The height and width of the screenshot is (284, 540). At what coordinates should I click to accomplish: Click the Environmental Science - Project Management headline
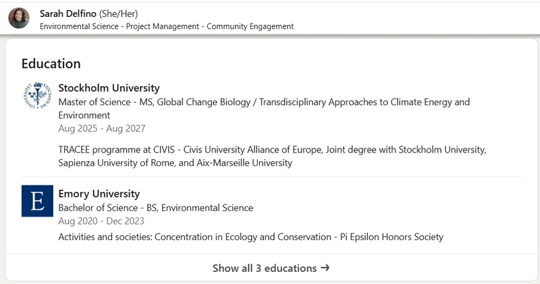point(167,26)
